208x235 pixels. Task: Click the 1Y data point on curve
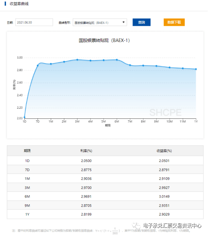click(196, 69)
